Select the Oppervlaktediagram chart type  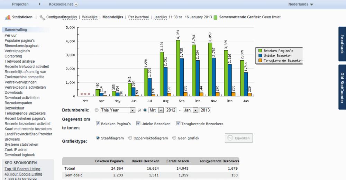[130, 138]
